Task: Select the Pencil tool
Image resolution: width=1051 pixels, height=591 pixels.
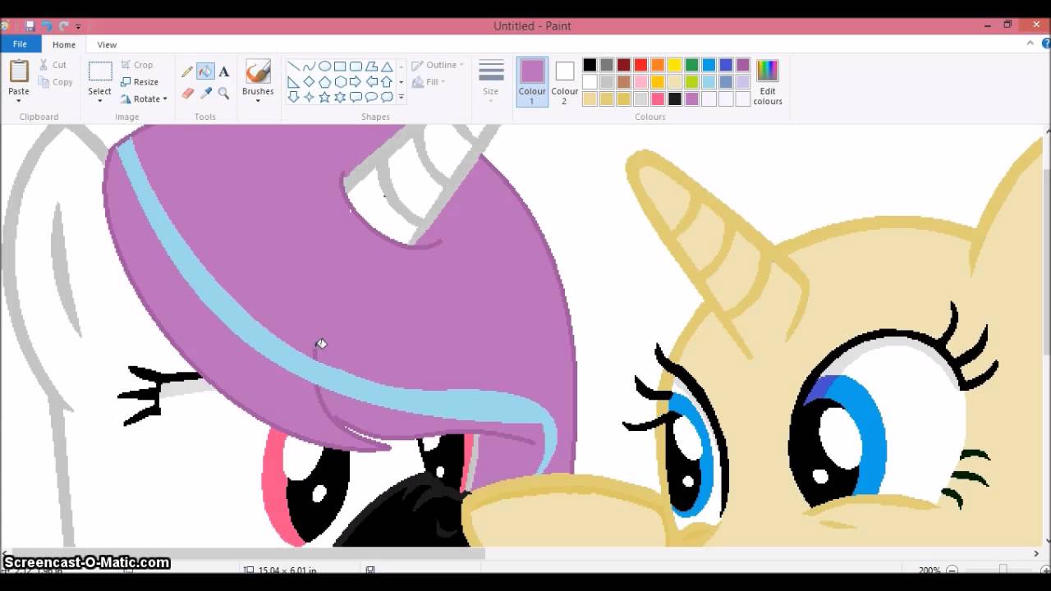Action: (187, 71)
